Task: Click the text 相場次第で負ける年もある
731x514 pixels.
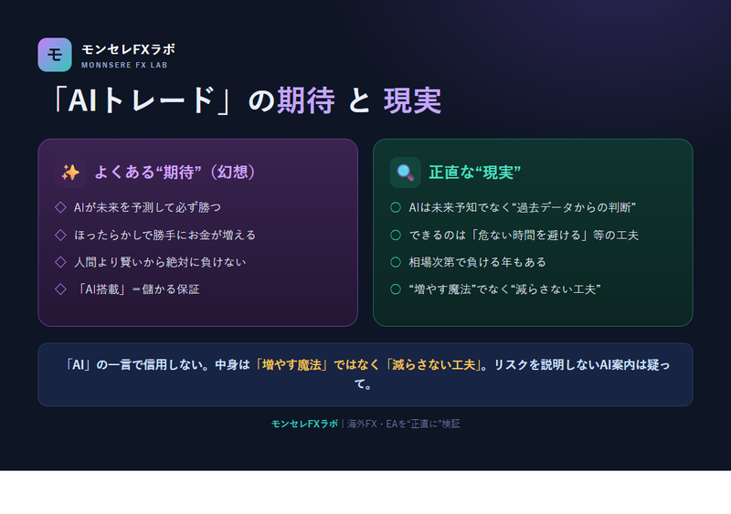Action: [477, 262]
